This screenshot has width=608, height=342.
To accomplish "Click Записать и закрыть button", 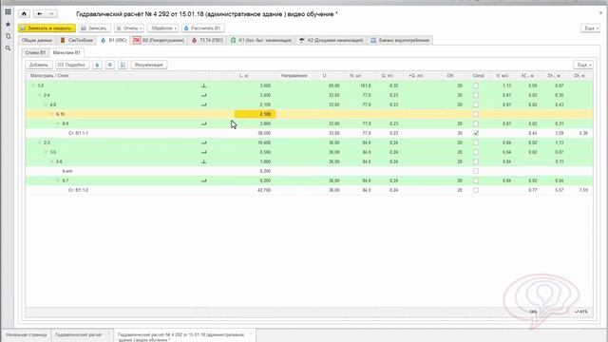I will 47,28.
